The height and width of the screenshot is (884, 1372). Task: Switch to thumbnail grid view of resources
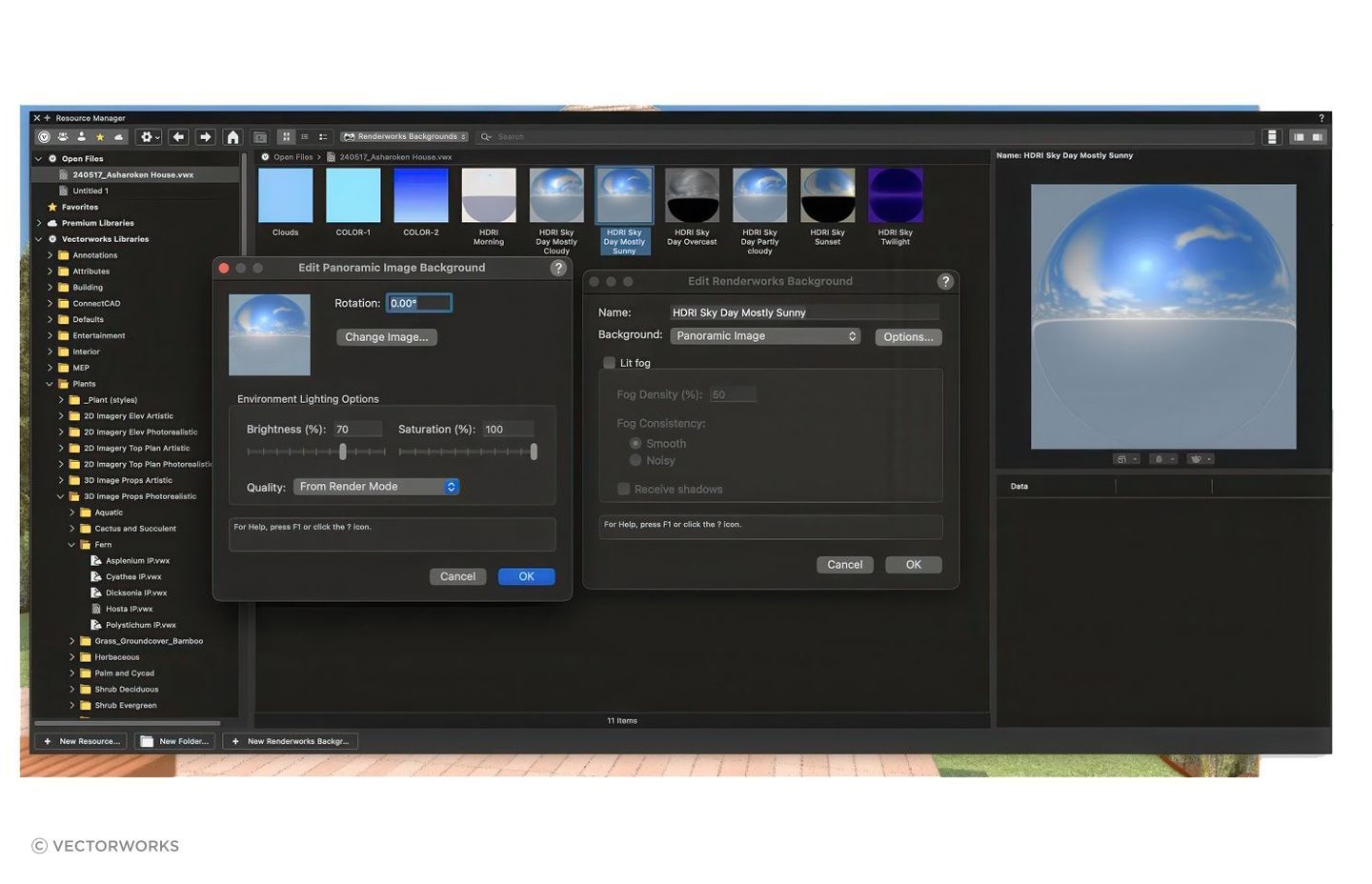point(286,136)
